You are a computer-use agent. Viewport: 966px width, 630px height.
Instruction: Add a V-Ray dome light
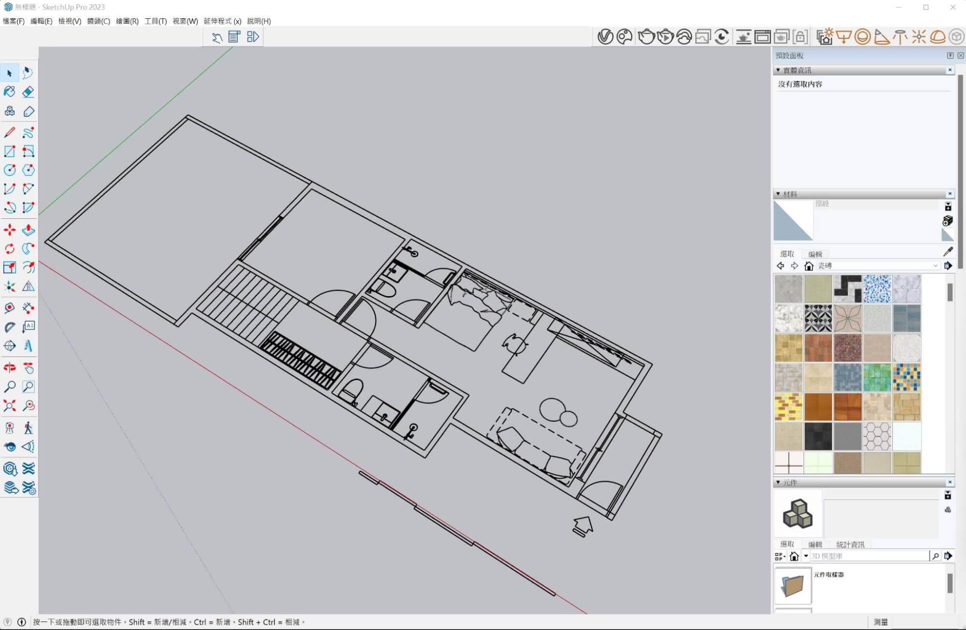[x=937, y=37]
